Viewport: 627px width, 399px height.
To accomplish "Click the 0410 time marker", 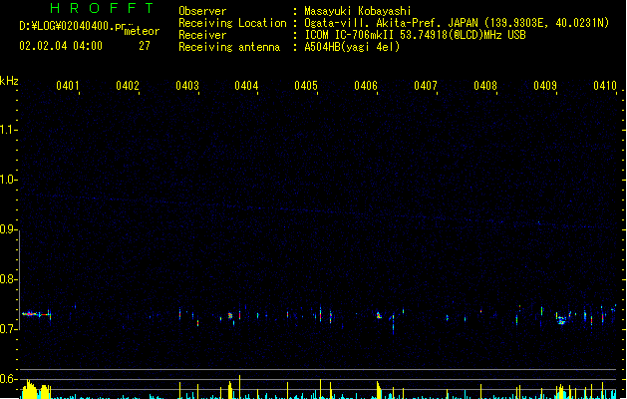I will (x=605, y=86).
